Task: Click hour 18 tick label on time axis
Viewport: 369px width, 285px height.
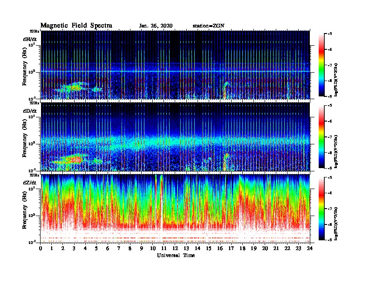Action: (x=242, y=249)
